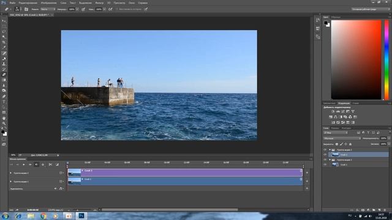Select the Brush tool
392x220 pixels.
pos(4,59)
